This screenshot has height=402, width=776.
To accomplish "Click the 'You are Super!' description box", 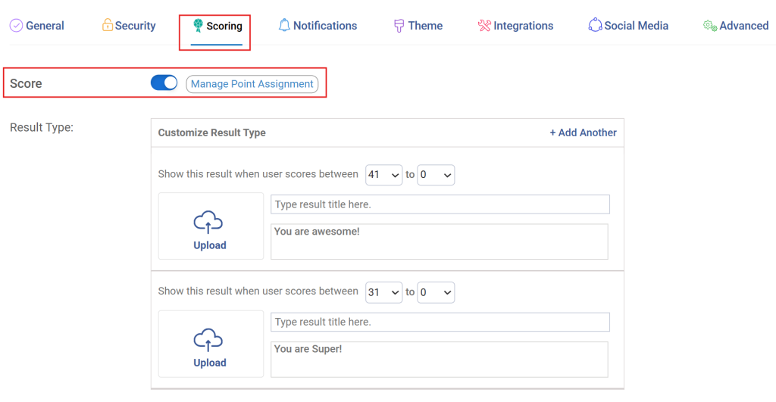I will 440,360.
